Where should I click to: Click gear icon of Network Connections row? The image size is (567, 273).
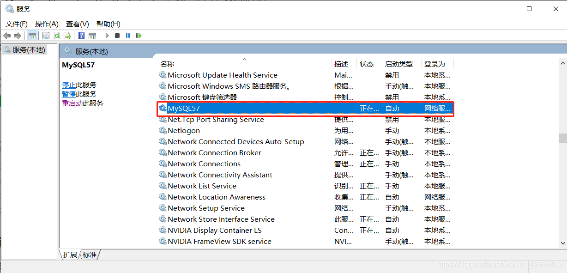(x=163, y=164)
